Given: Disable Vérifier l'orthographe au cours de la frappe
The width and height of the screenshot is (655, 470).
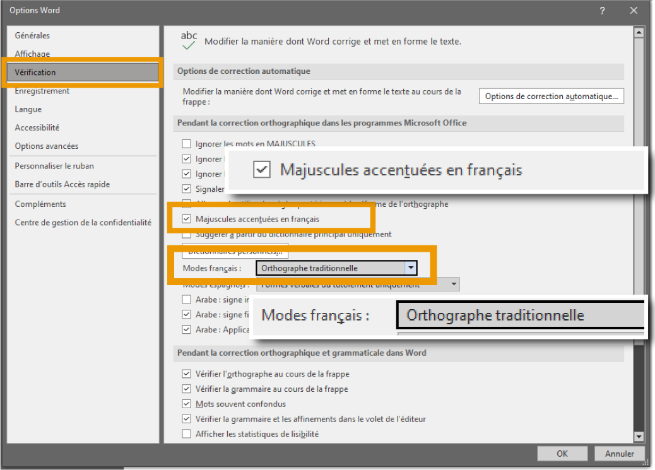Looking at the screenshot, I should point(186,374).
